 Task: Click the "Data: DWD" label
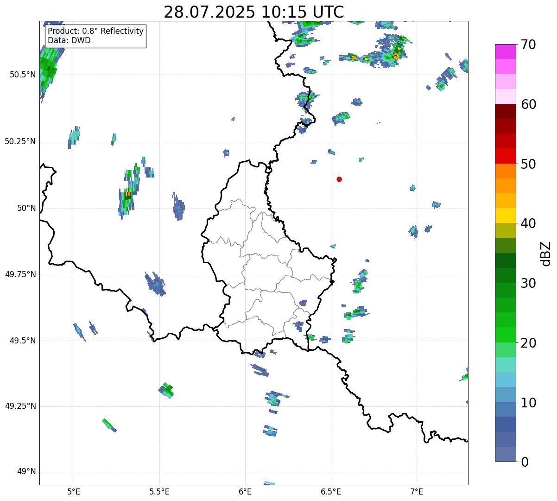click(x=69, y=40)
